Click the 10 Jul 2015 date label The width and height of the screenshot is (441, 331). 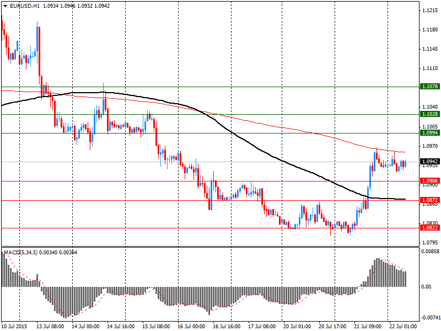(14, 326)
